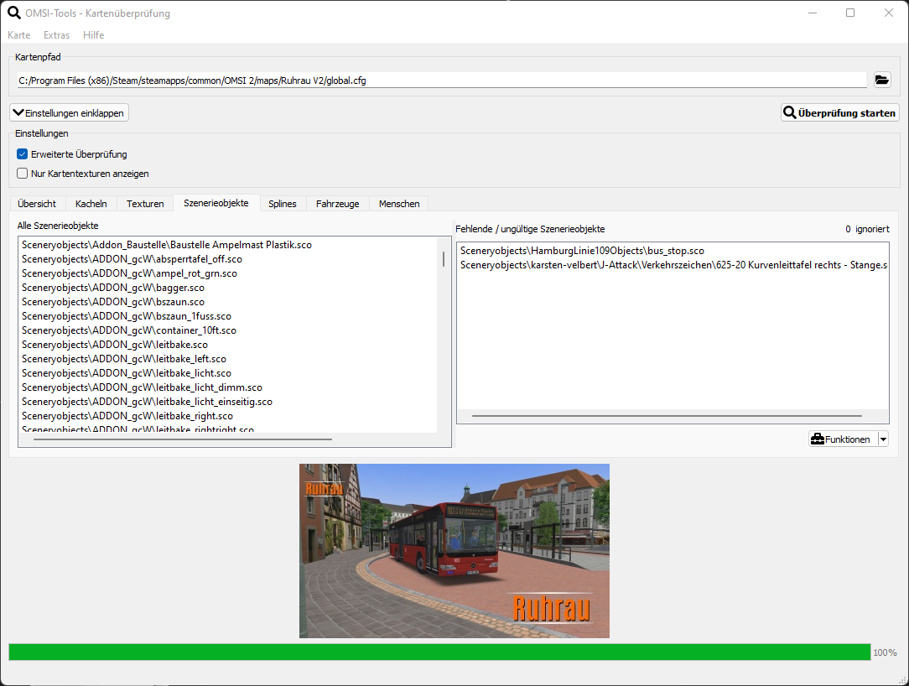Viewport: 909px width, 686px height.
Task: Switch to the Texturen tab
Action: (145, 204)
